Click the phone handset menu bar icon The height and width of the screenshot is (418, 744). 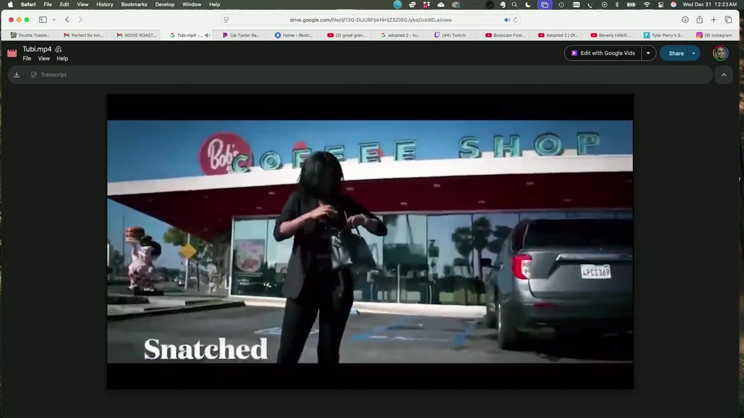tap(591, 5)
